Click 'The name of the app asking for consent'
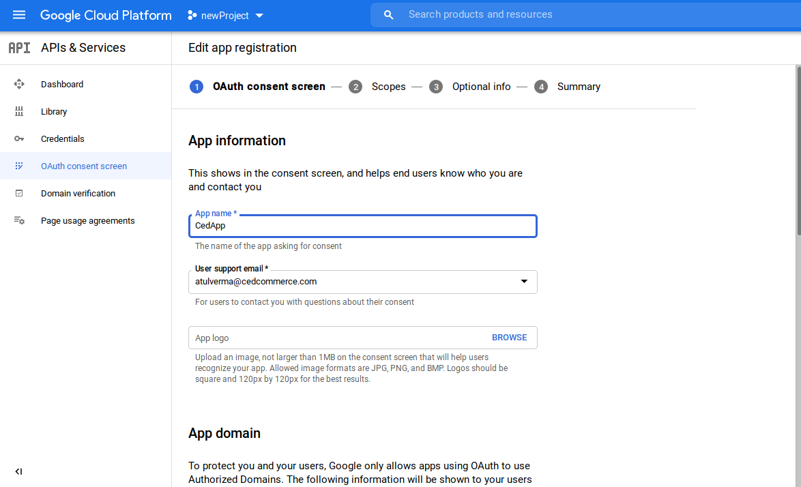 pos(268,246)
